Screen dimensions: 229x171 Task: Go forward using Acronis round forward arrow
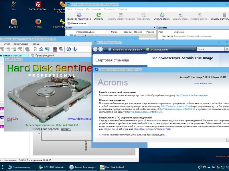(x=100, y=49)
